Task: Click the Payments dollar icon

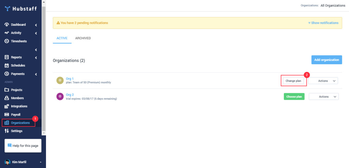Action: click(x=7, y=74)
